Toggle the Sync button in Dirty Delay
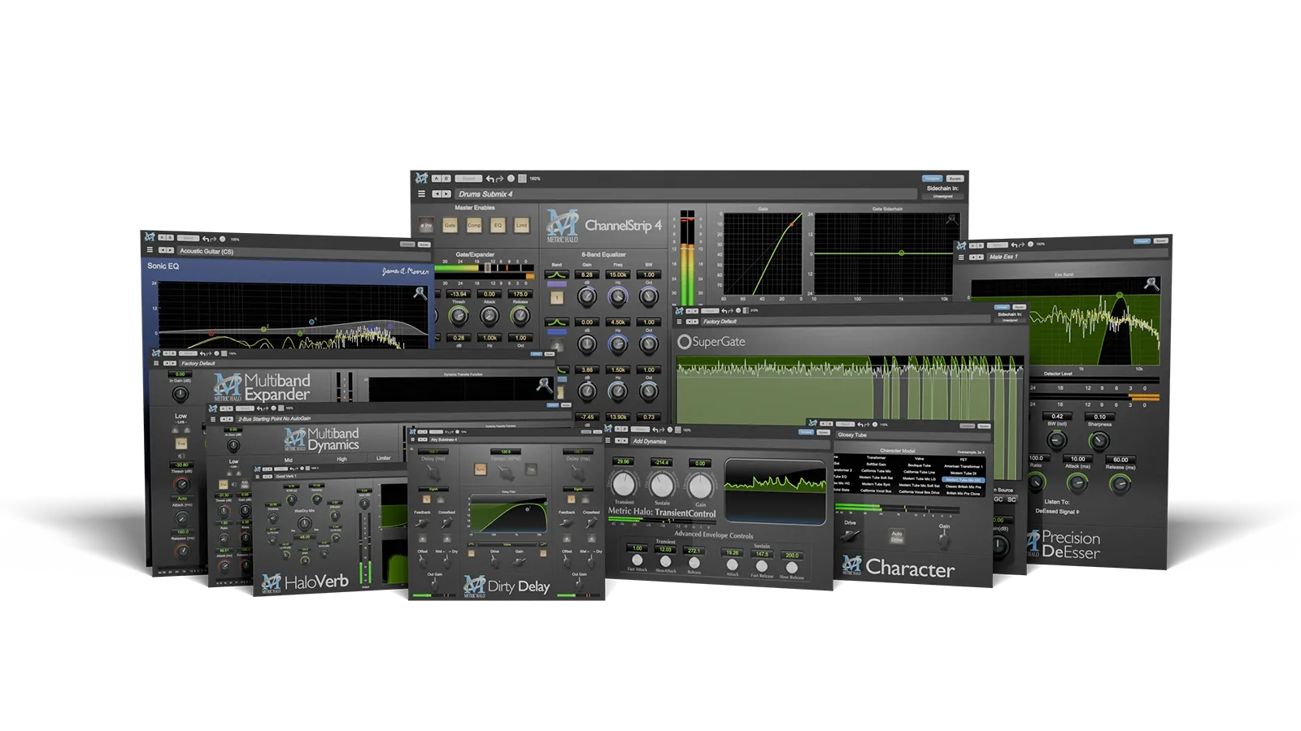Image resolution: width=1301 pixels, height=731 pixels. click(481, 470)
